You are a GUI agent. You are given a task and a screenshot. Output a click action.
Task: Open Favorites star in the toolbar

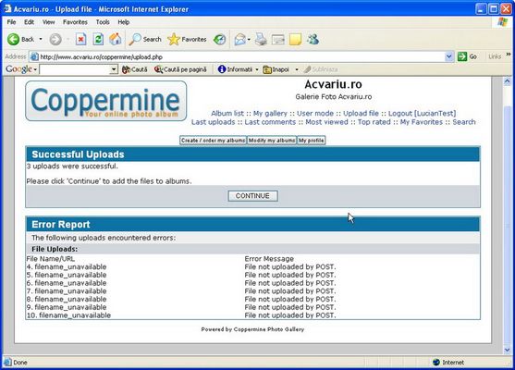[x=174, y=40]
